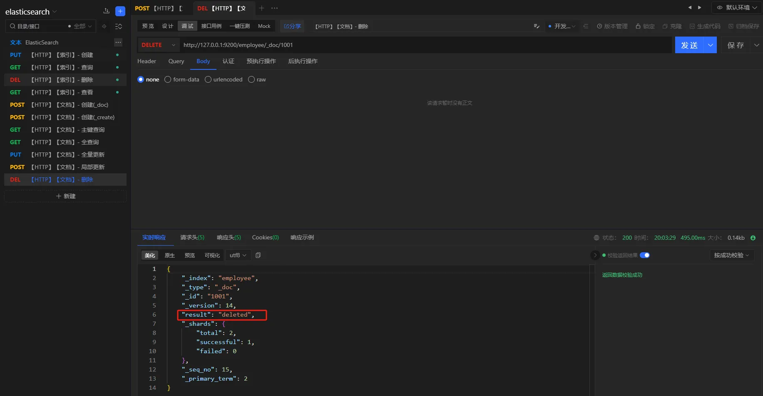Choose form-data body option
Image resolution: width=763 pixels, height=396 pixels.
[168, 79]
